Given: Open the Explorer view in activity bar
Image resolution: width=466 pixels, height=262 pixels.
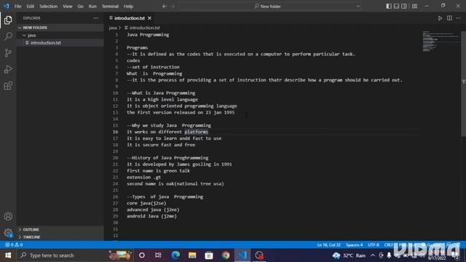Looking at the screenshot, I should click(8, 20).
